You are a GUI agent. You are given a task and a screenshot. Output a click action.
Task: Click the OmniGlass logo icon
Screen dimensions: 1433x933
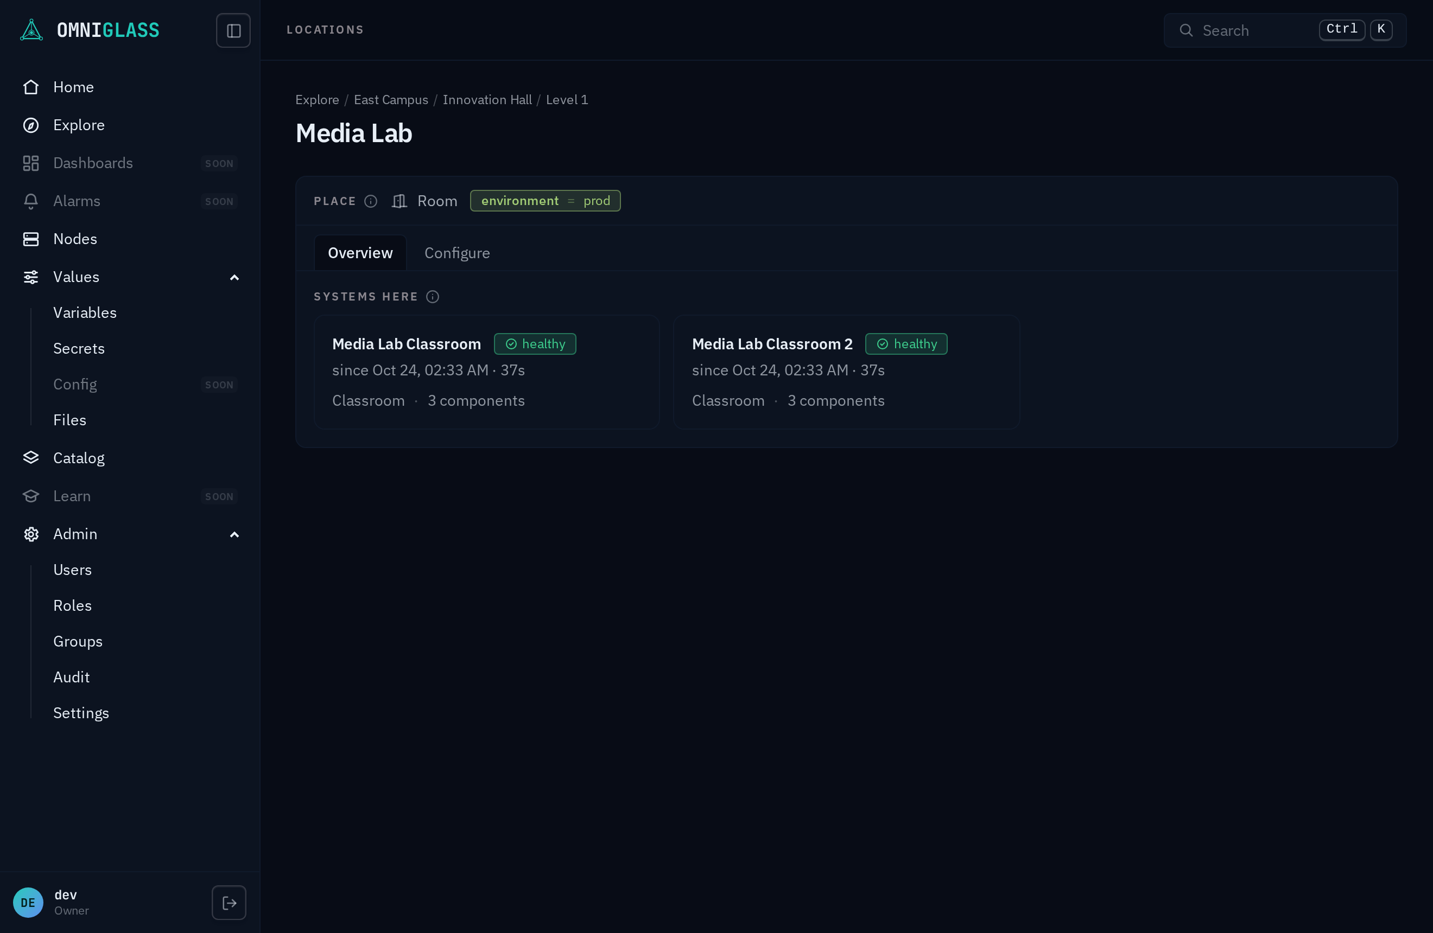[x=31, y=30]
